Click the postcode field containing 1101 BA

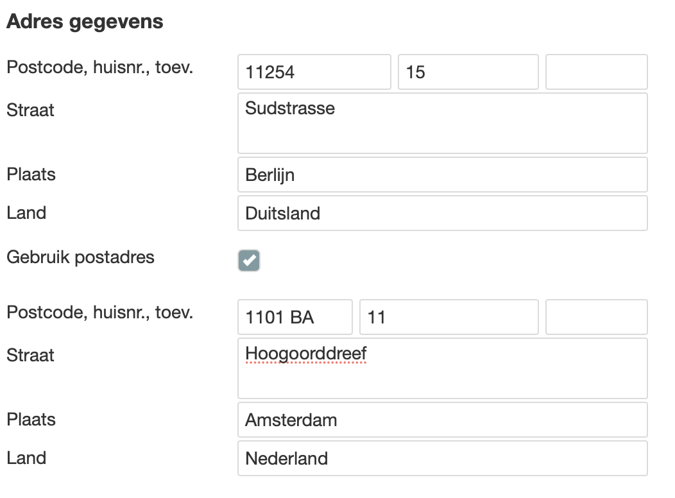click(x=295, y=317)
